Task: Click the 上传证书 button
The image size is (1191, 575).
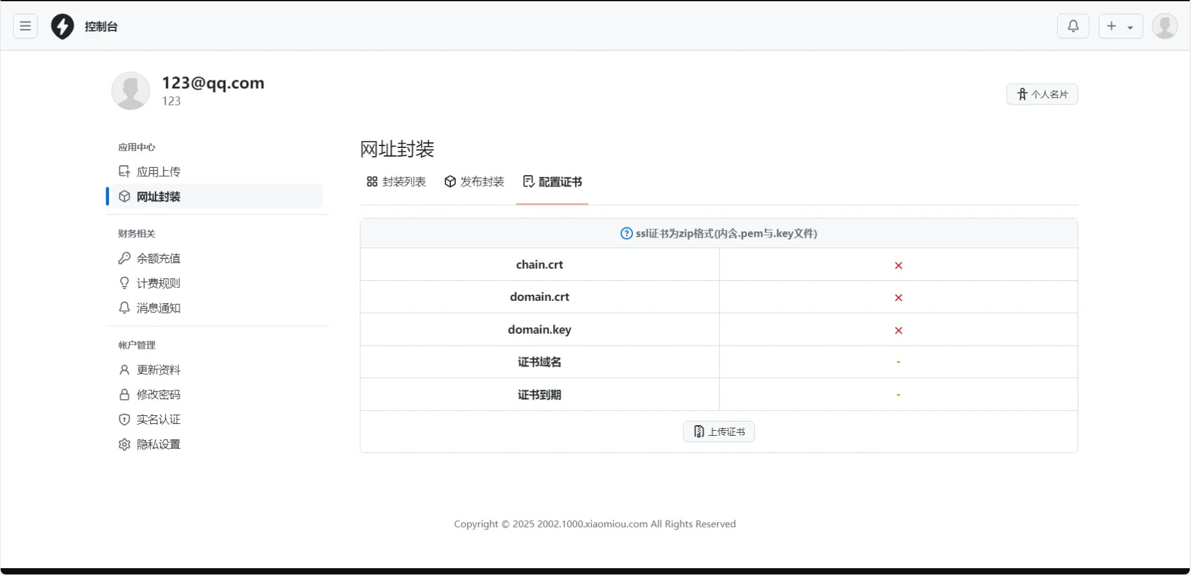Action: pos(718,431)
